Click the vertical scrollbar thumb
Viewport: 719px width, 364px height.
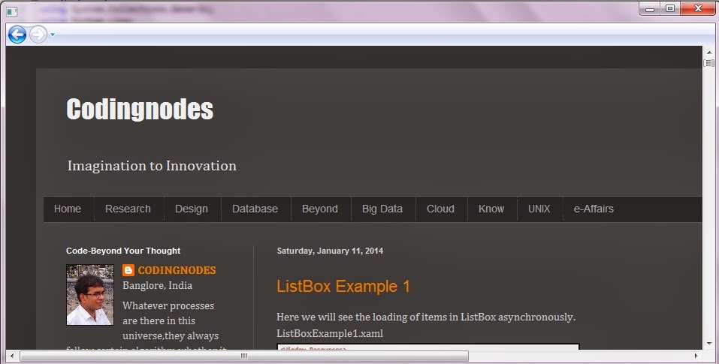pos(709,63)
